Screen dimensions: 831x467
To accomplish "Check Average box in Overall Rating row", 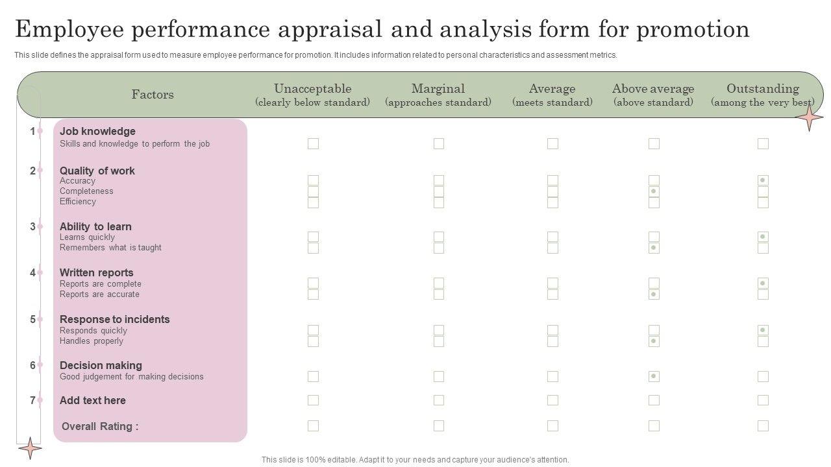I will coord(552,425).
